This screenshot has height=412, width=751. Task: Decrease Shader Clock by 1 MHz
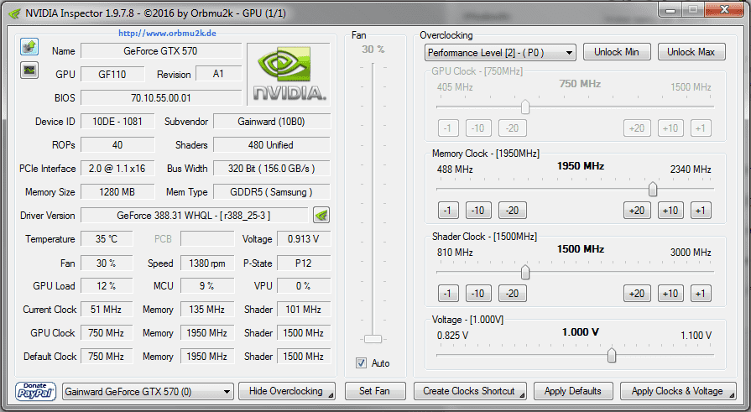point(448,293)
